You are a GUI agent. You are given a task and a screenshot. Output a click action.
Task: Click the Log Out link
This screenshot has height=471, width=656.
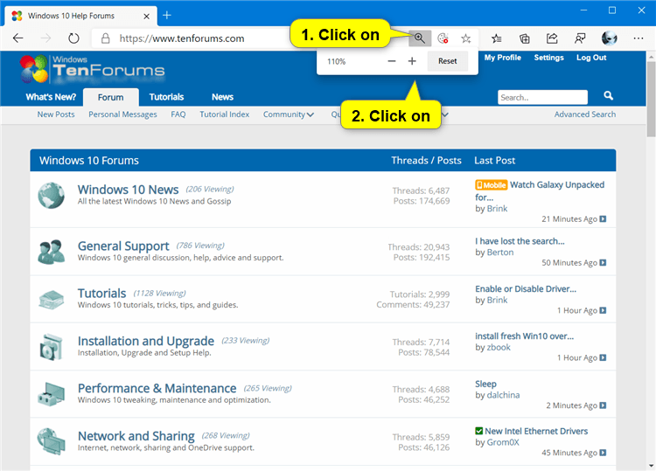[591, 58]
